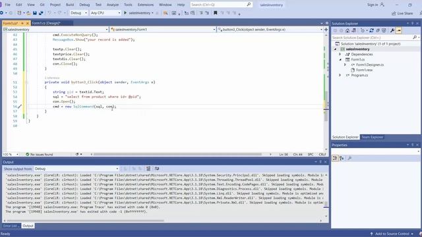Screen dimensions: 422x237
Task: Click the Undo arrow icon
Action: click(49, 13)
